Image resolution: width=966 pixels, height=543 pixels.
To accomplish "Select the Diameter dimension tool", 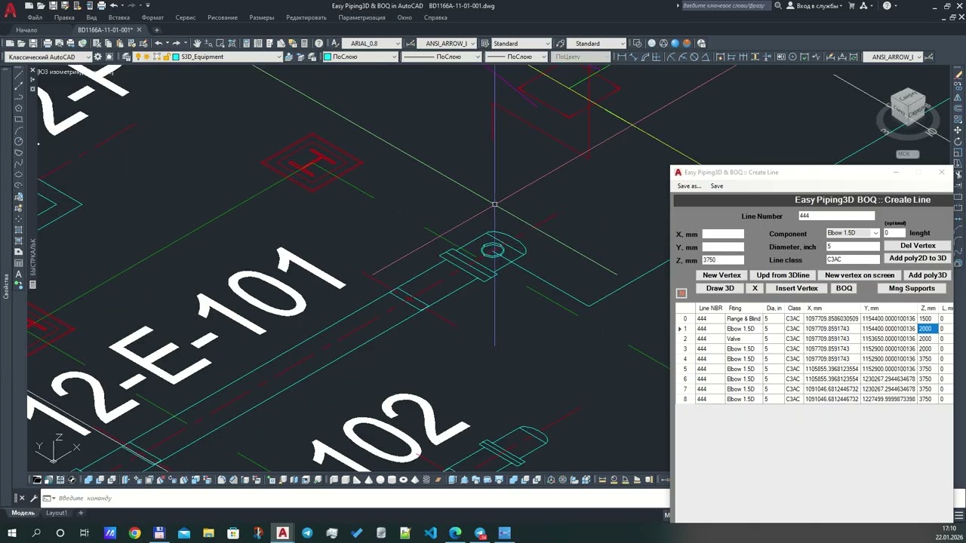I will (694, 57).
